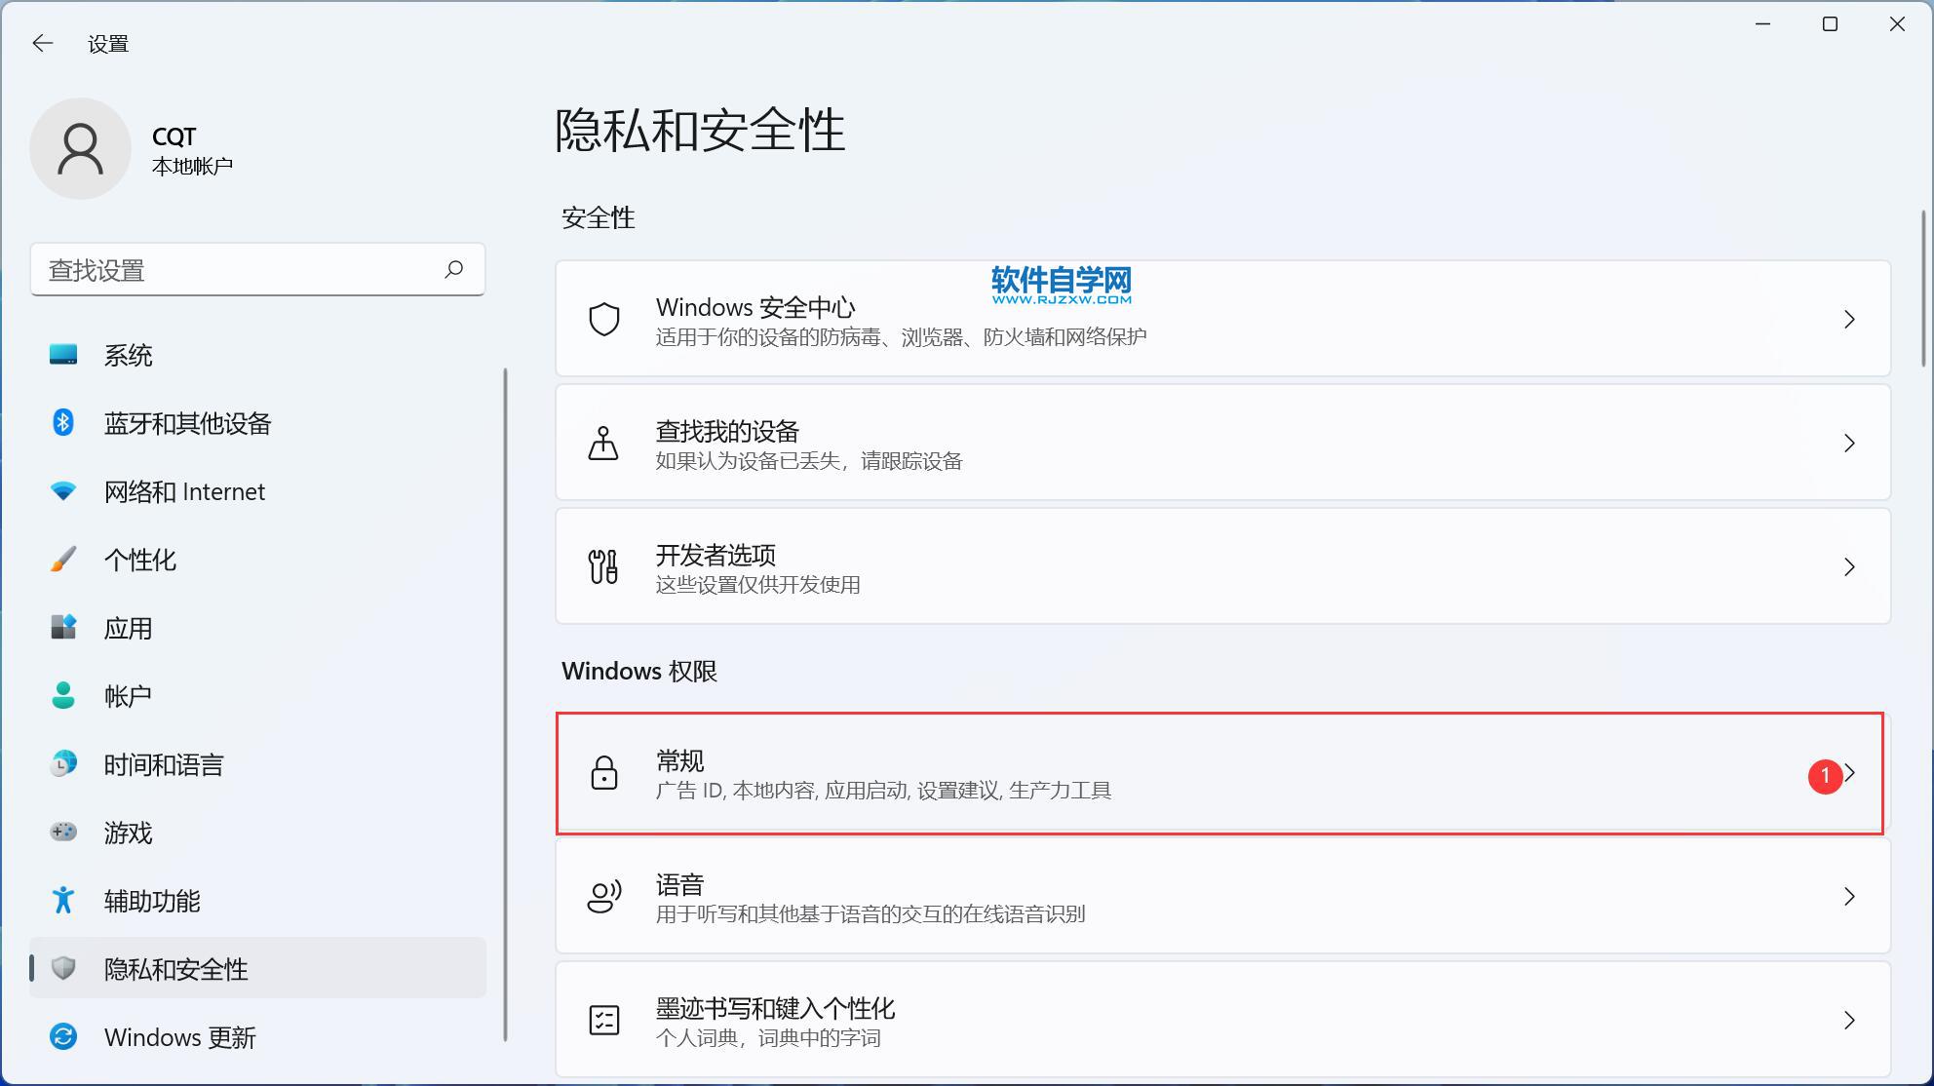Click the 常规 row chevron arrow
The image size is (1934, 1086).
(x=1851, y=773)
